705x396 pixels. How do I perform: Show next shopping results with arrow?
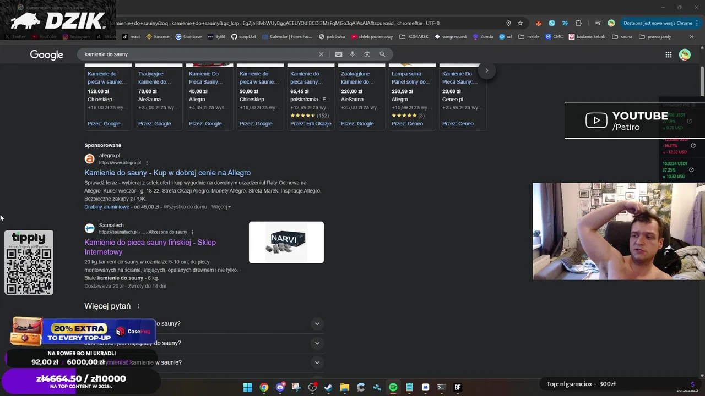(x=487, y=70)
